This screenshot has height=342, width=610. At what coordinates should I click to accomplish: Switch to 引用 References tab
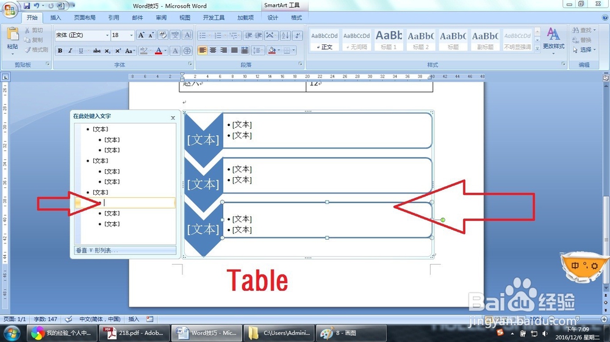click(x=113, y=18)
